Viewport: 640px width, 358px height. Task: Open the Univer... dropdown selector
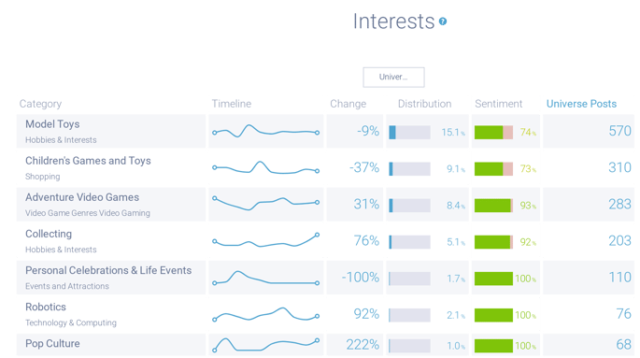tap(393, 78)
